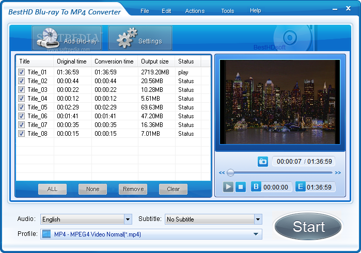Open the Edit menu
The height and width of the screenshot is (253, 361).
coord(166,11)
